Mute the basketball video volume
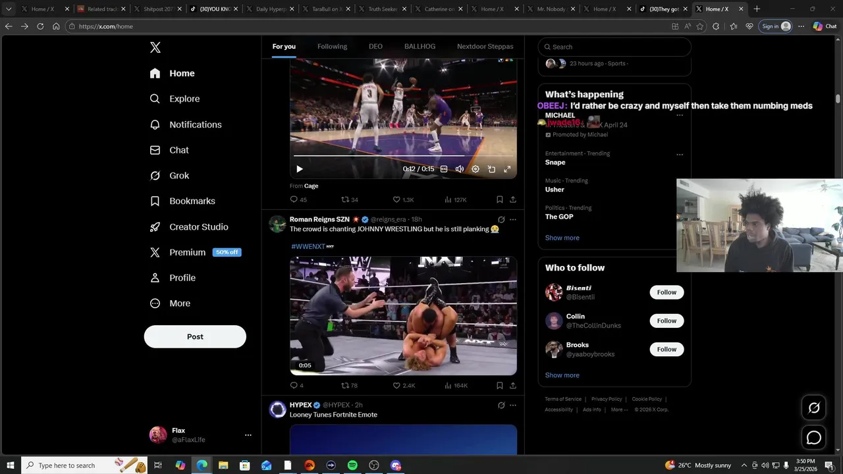 click(460, 169)
